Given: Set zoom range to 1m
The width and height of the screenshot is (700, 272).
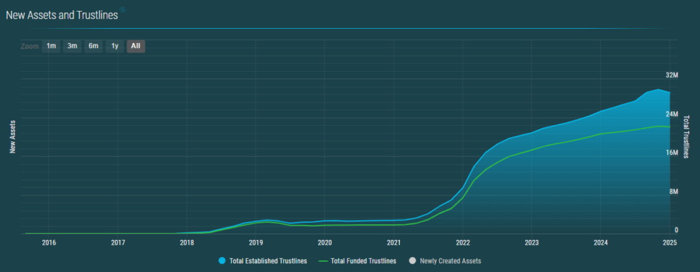Looking at the screenshot, I should point(51,46).
